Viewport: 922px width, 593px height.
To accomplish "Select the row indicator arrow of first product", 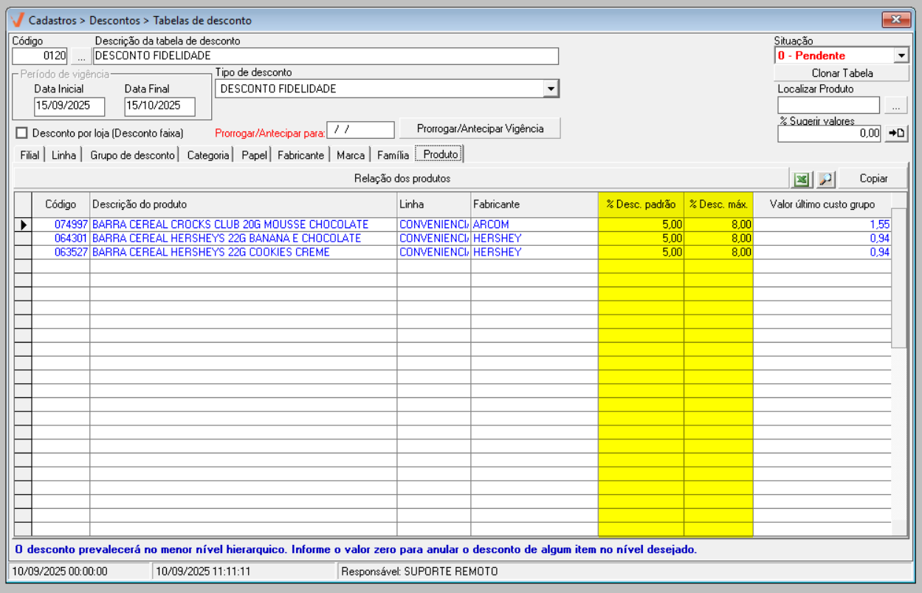I will click(x=23, y=224).
